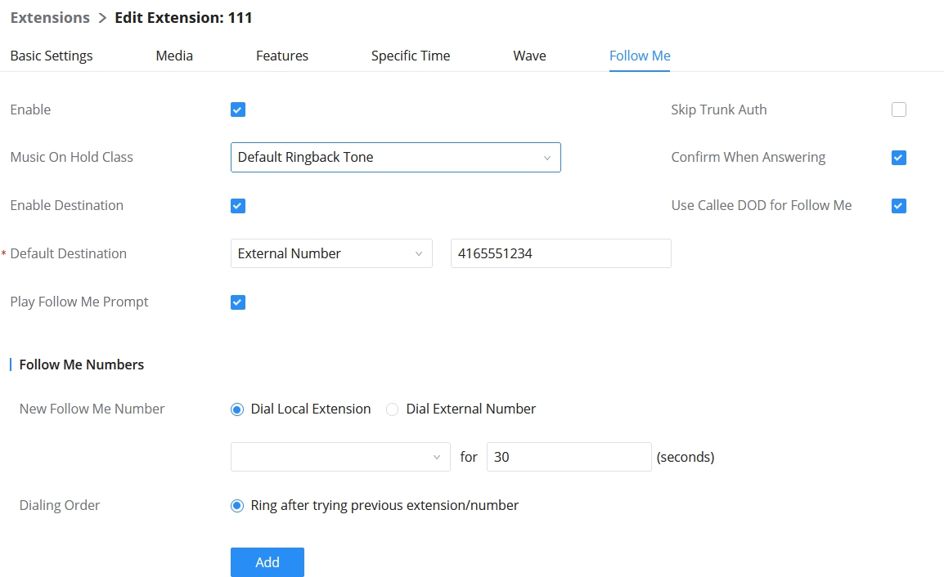Uncheck Play Follow Me Prompt

coord(238,302)
